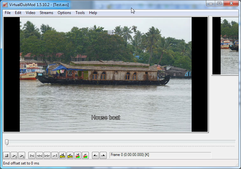
Task: Open the Video menu
Action: point(31,13)
